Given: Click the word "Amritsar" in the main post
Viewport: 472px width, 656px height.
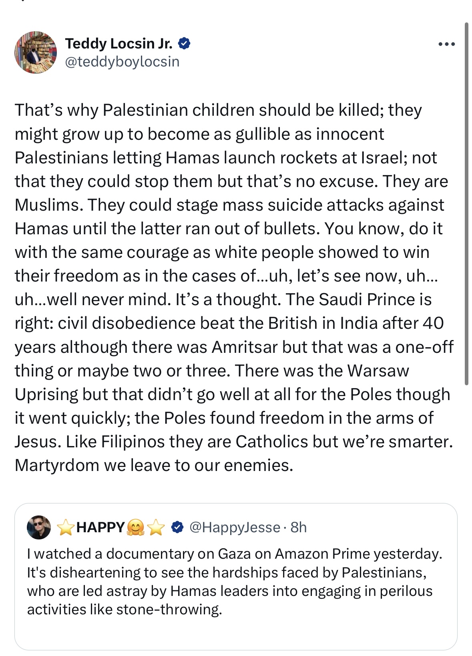Looking at the screenshot, I should coord(245,347).
